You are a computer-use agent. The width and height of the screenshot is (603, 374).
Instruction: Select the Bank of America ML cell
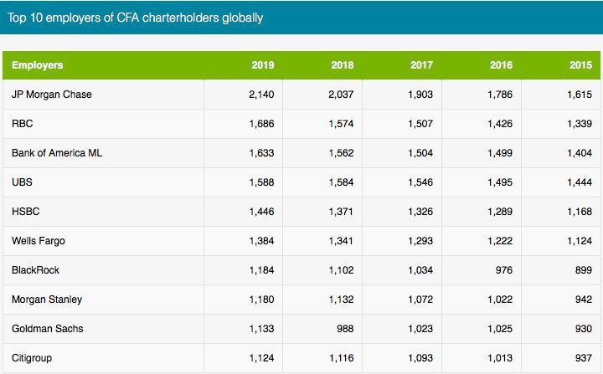57,153
